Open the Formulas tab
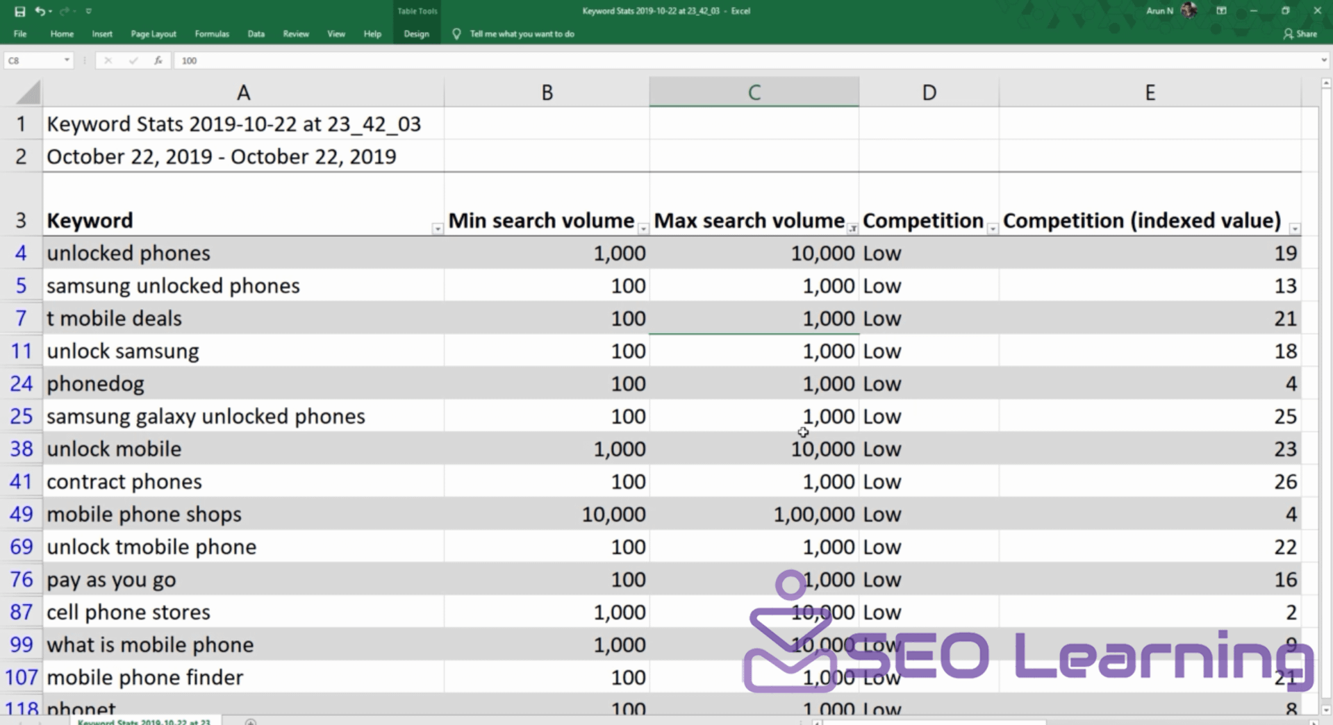The height and width of the screenshot is (725, 1333). (x=212, y=33)
